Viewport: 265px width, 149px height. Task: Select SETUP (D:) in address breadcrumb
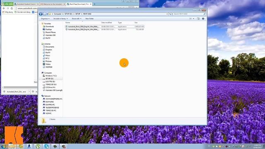click(68, 14)
